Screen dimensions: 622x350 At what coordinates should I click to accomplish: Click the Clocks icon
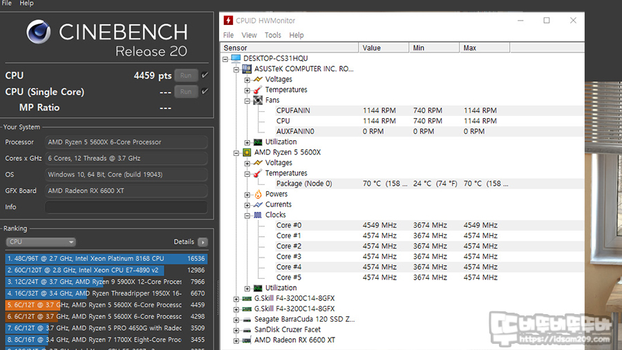258,215
